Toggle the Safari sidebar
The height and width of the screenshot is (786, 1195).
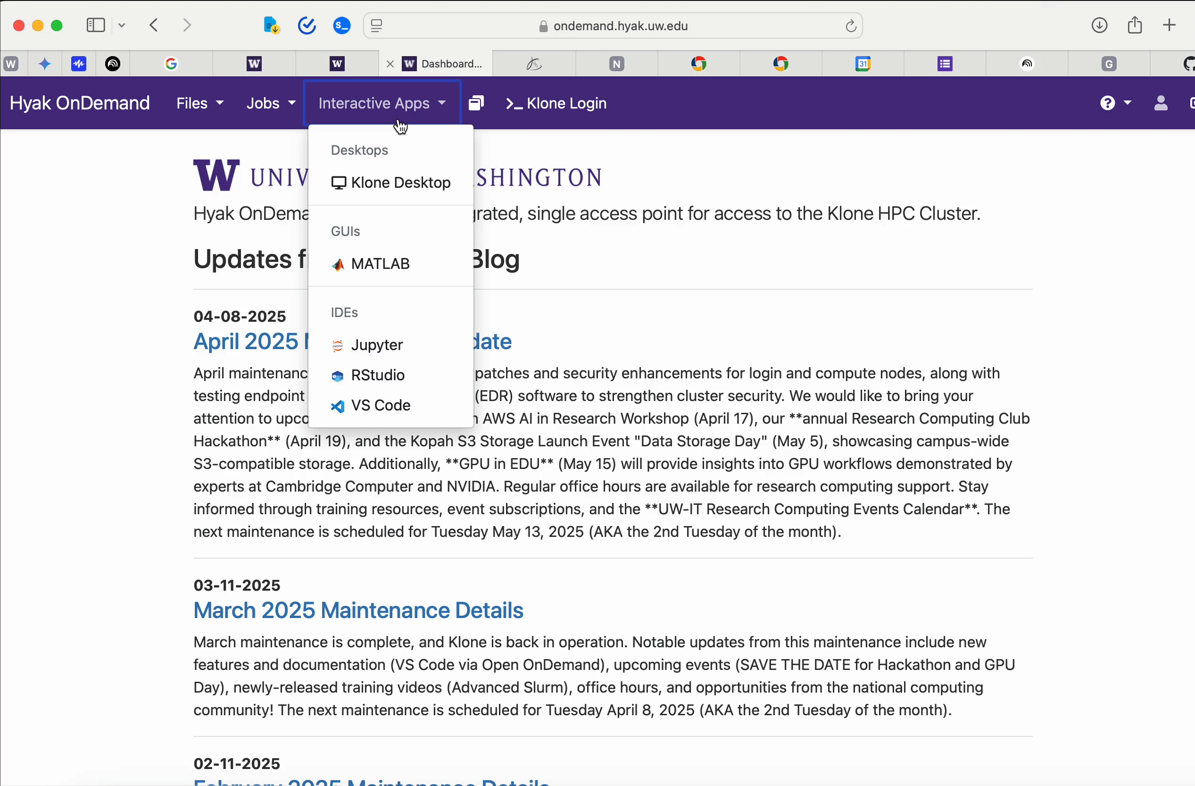[96, 25]
